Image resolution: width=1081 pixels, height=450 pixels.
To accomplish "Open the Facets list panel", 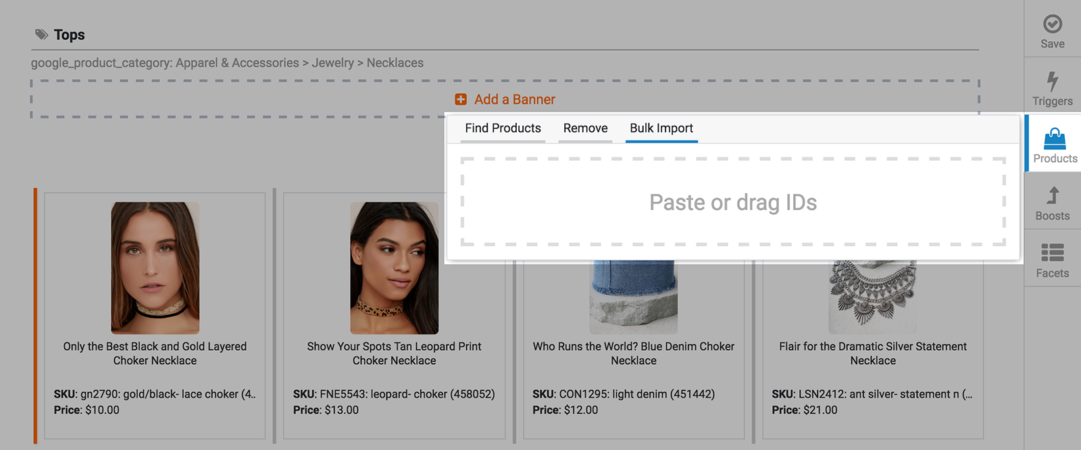I will [x=1052, y=253].
